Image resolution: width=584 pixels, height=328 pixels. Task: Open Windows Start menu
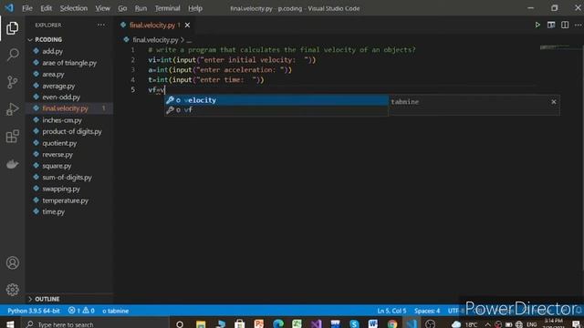click(10, 324)
